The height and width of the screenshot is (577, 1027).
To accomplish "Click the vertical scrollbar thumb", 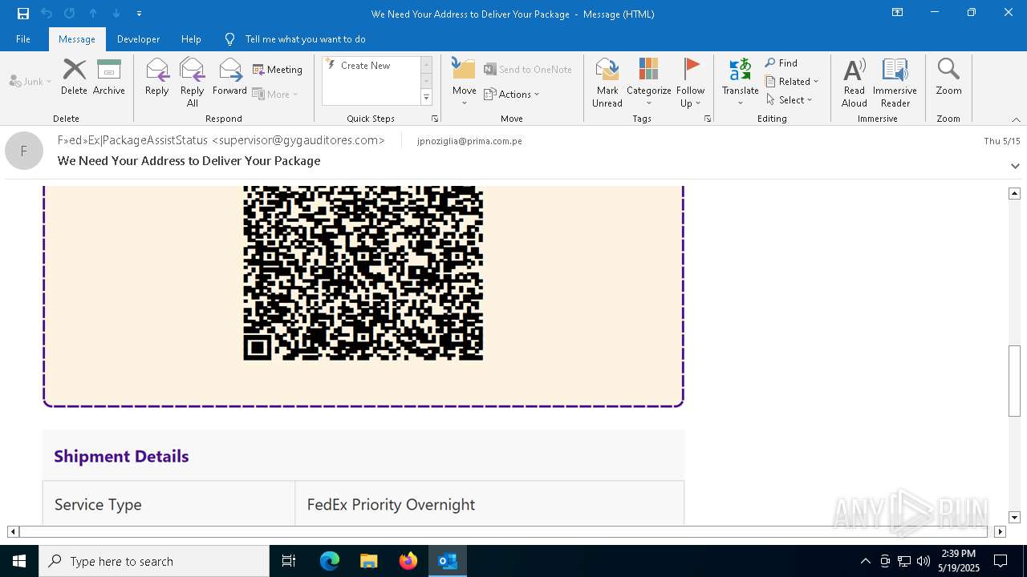I will coord(1014,381).
